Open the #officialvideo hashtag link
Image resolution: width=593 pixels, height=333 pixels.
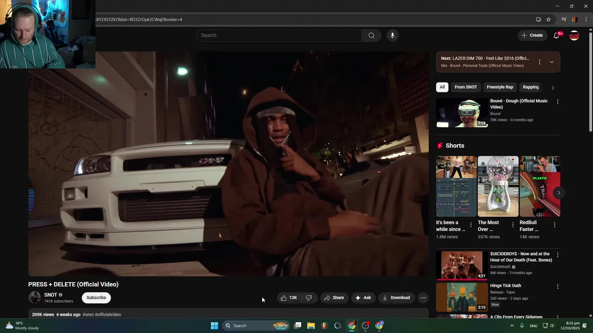[x=108, y=314]
